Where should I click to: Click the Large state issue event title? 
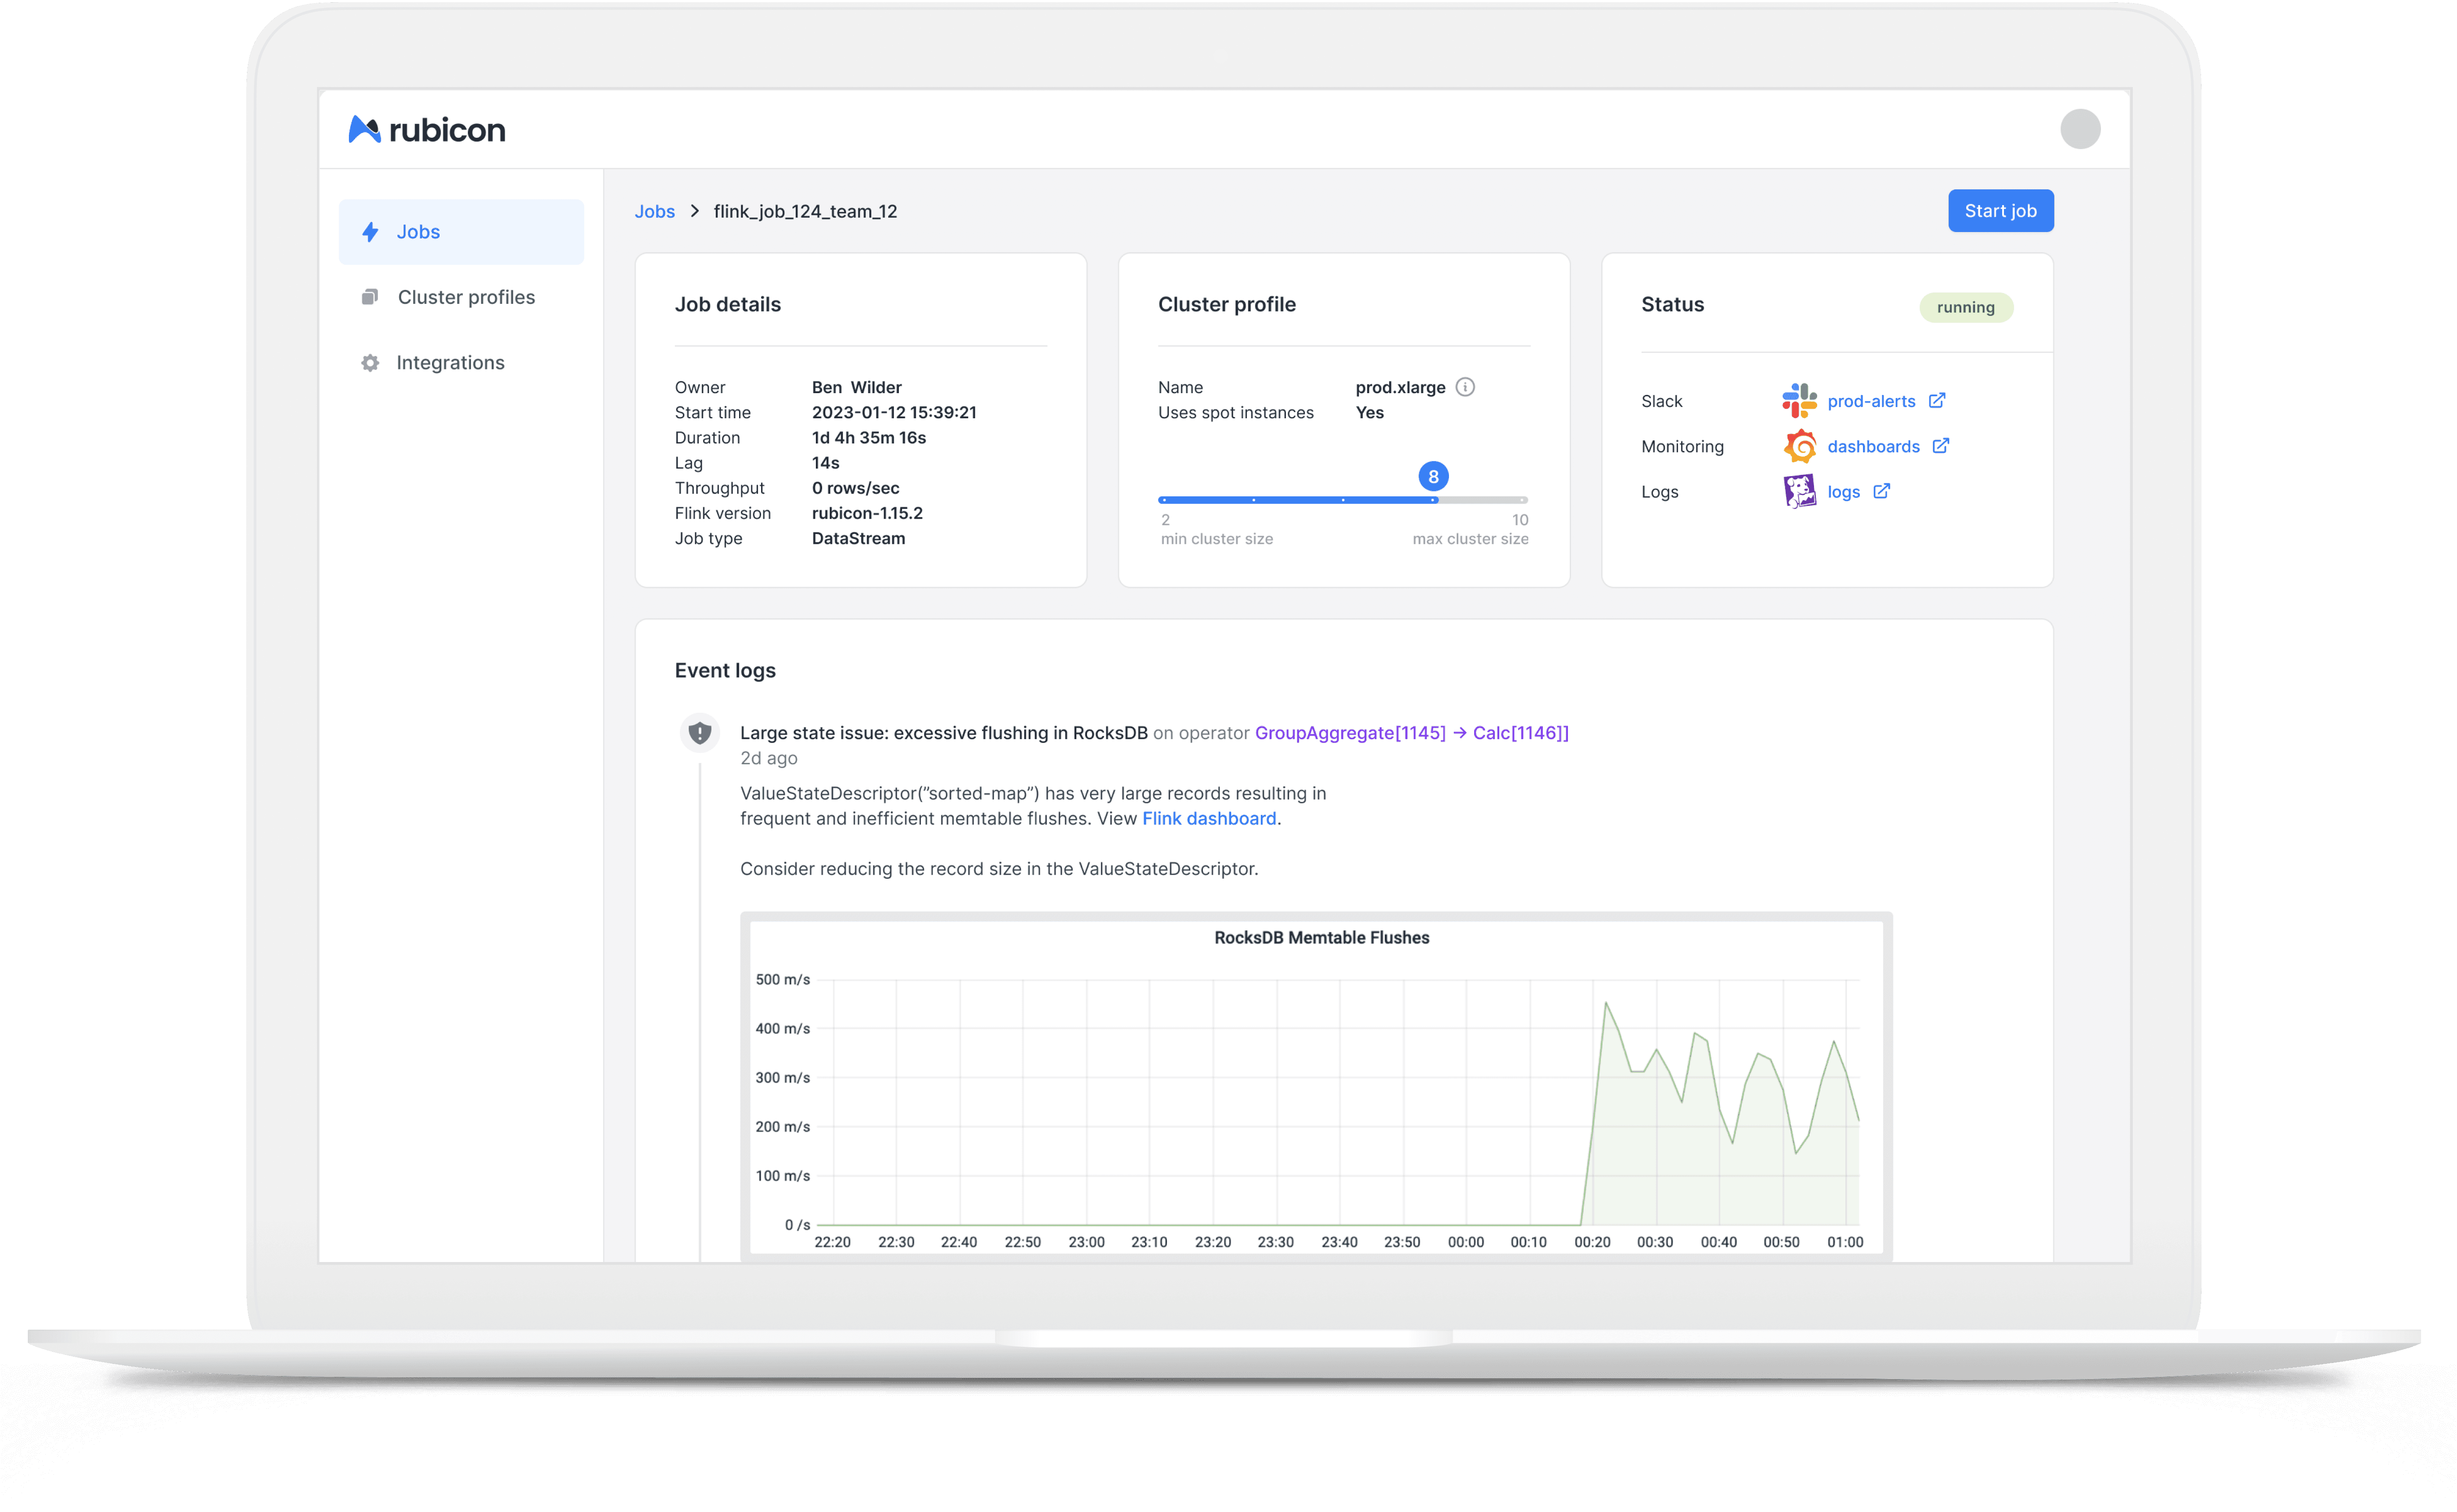point(943,733)
